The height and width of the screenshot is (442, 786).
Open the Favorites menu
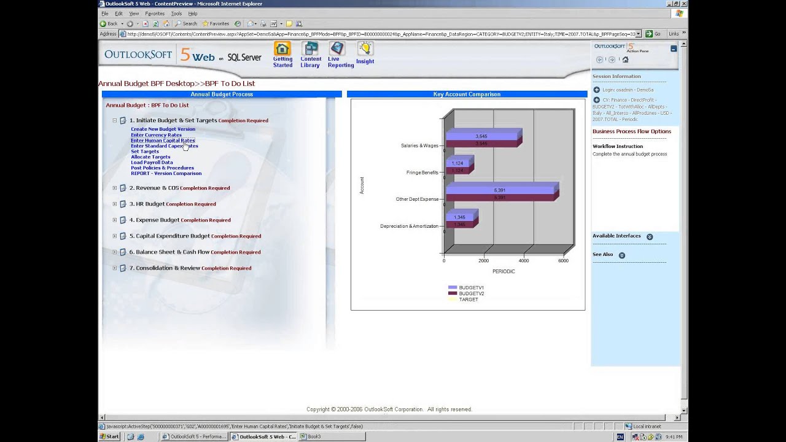point(155,14)
